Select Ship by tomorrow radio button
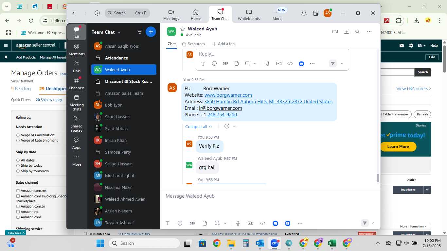This screenshot has height=251, width=447. [x=18, y=171]
